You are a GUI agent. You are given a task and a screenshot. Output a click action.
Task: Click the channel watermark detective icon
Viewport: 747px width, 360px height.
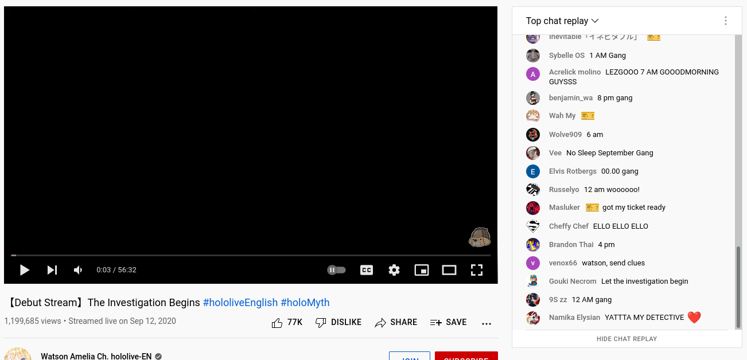(480, 237)
